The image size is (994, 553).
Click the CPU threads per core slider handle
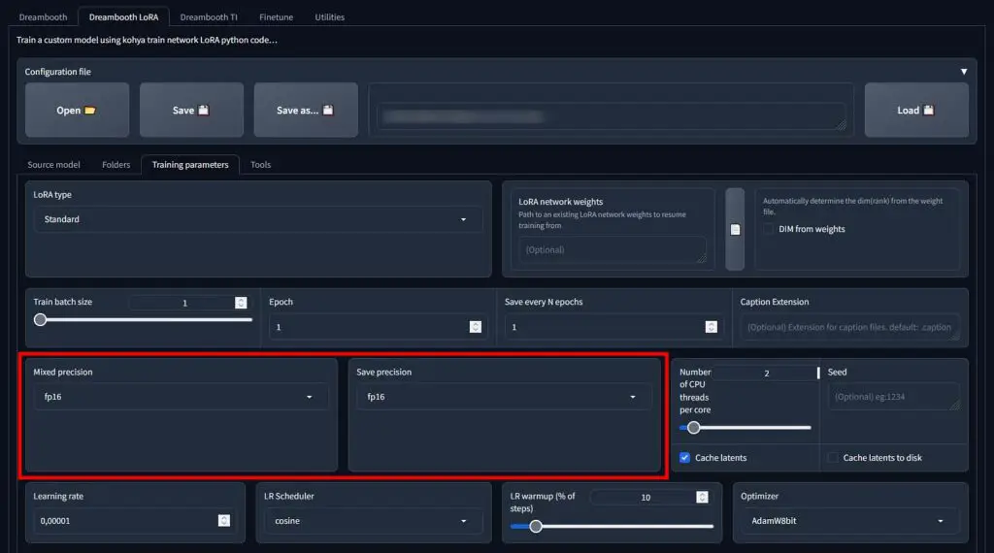[x=693, y=428]
